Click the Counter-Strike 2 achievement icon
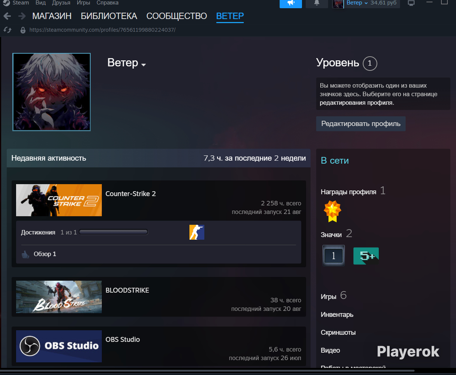The width and height of the screenshot is (456, 375). click(x=197, y=232)
